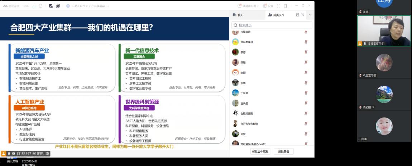Focus the 搜索成员 search field
The height and width of the screenshot is (166, 412).
click(x=272, y=25)
